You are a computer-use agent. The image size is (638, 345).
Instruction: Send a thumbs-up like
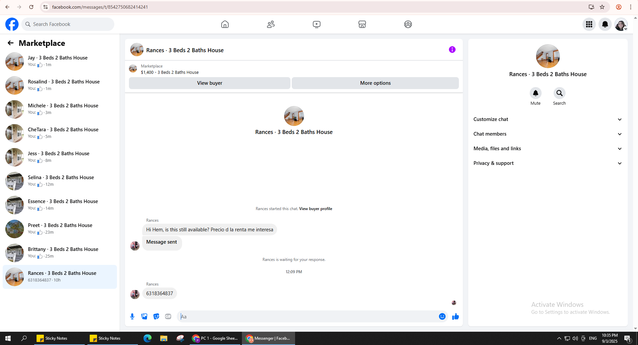tap(456, 316)
